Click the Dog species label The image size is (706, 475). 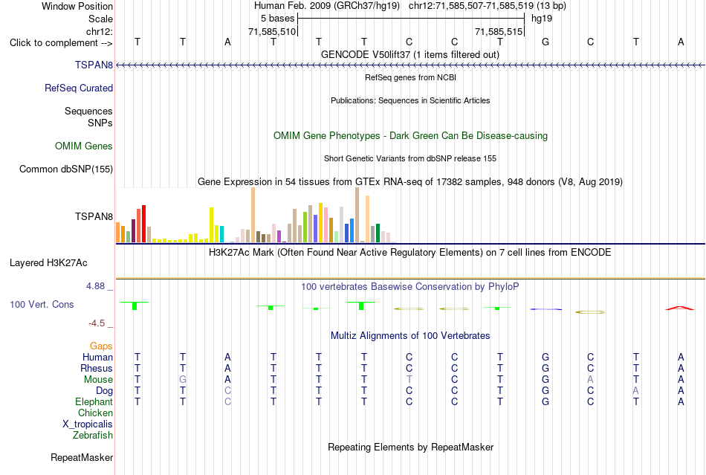tap(104, 391)
